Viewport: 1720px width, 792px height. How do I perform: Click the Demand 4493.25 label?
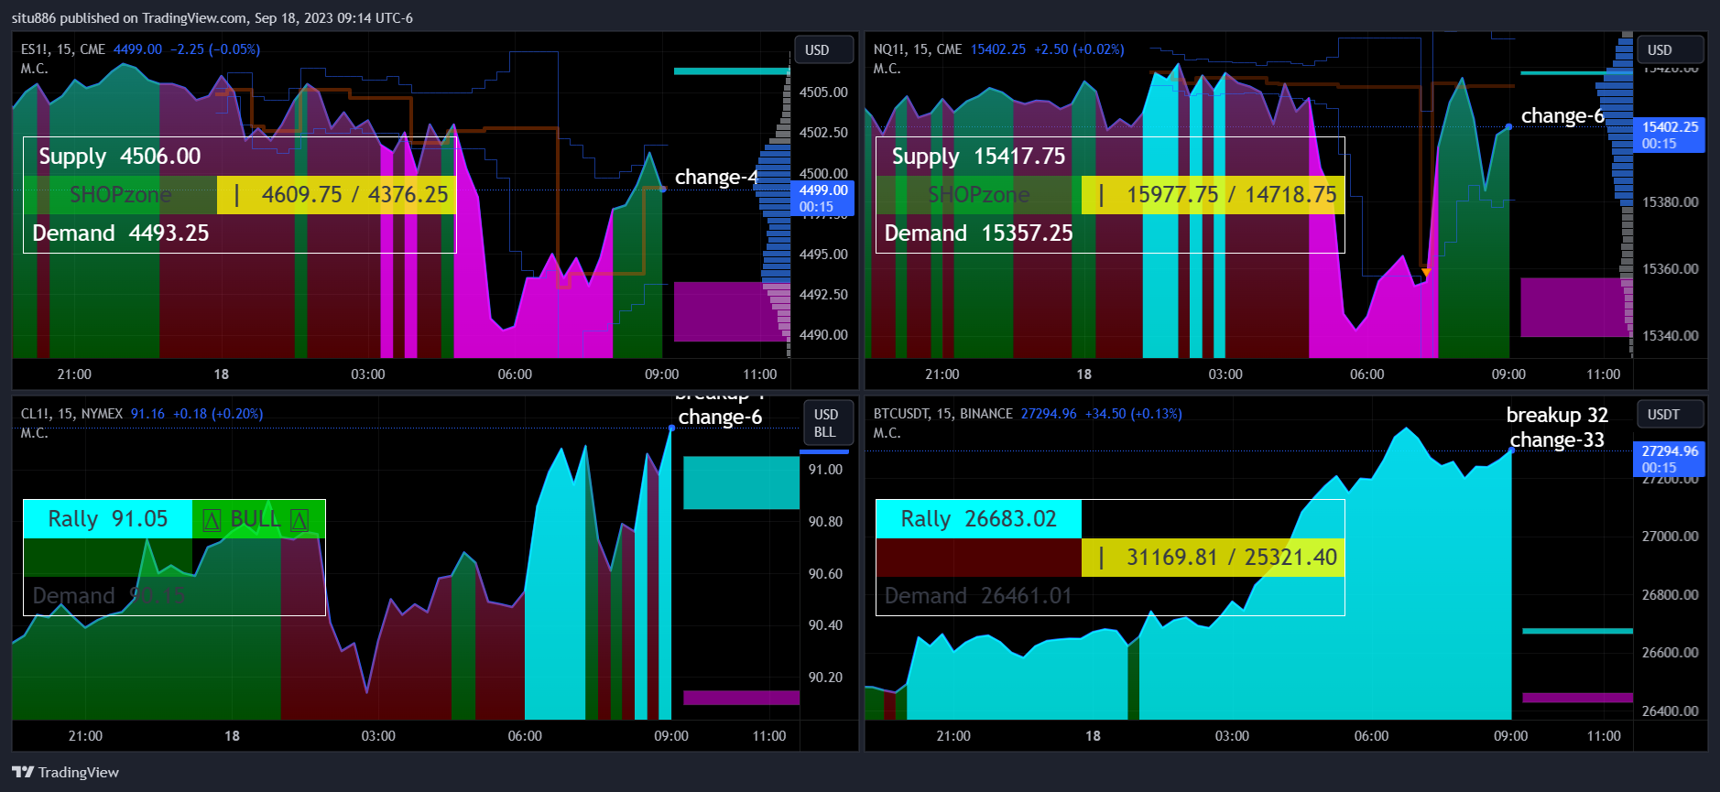(121, 233)
